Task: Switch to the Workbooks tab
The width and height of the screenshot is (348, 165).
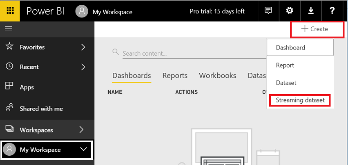Action: coord(217,76)
